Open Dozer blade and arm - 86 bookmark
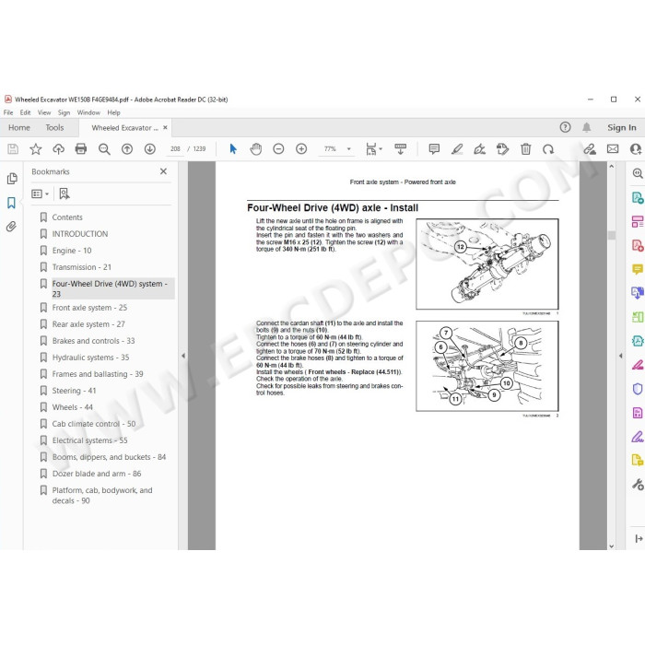Viewport: 645px width, 645px height. pyautogui.click(x=97, y=474)
